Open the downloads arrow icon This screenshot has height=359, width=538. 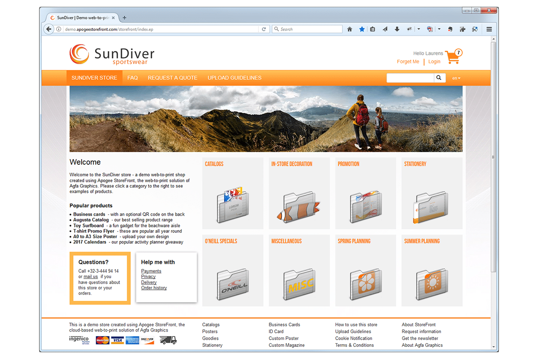397,29
